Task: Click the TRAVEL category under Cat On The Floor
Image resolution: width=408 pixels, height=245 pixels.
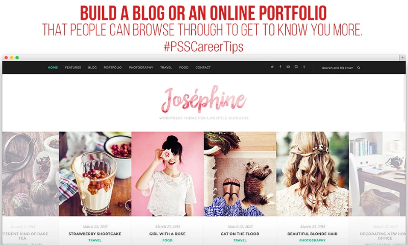Action: [240, 240]
